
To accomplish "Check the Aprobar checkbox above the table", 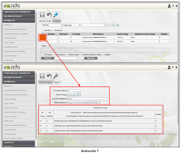I will point(43,30).
